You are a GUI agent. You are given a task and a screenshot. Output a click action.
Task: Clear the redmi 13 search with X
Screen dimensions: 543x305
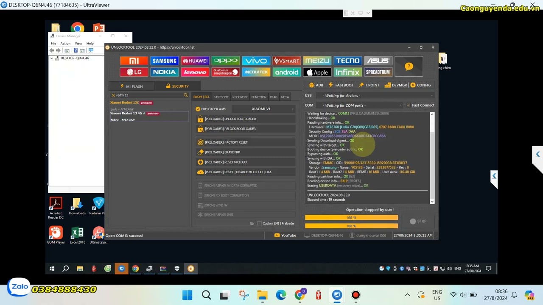click(113, 95)
